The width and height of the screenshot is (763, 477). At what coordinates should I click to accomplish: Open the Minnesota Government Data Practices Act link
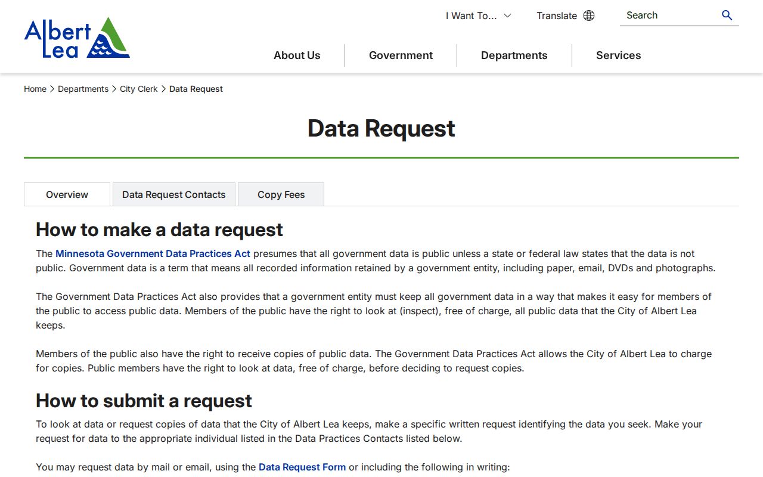pyautogui.click(x=153, y=253)
